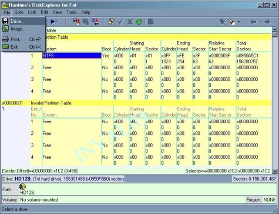Click the [Sector:Offset] readout text
This screenshot has height=214, width=279.
(40, 171)
